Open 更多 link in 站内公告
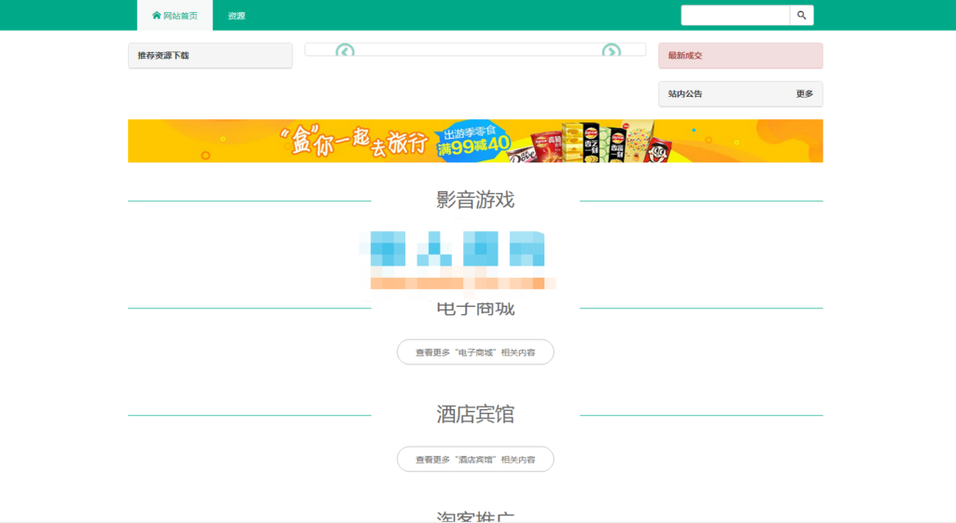Viewport: 956px width, 523px height. coord(804,94)
